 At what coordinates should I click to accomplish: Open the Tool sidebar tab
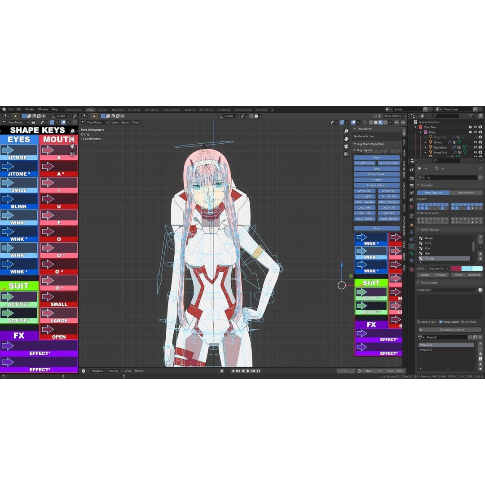pyautogui.click(x=404, y=142)
